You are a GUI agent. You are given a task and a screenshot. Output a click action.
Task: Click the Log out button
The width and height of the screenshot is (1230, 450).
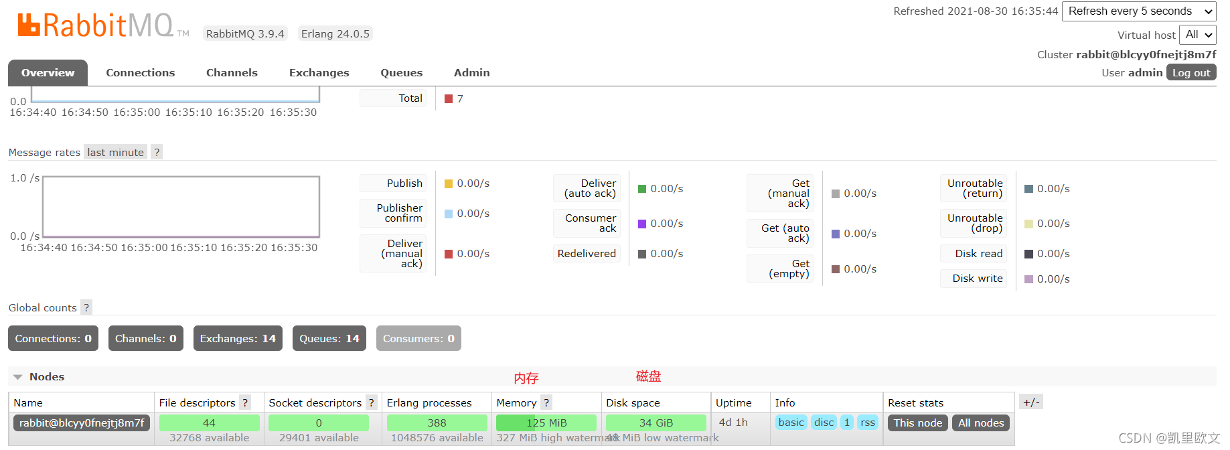[x=1191, y=72]
